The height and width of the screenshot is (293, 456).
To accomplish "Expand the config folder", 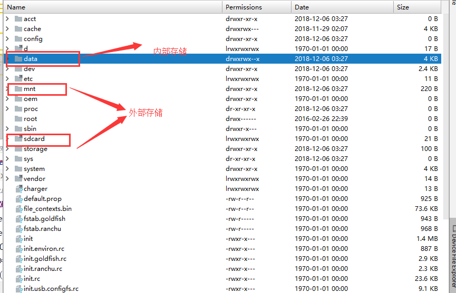I will click(x=7, y=38).
